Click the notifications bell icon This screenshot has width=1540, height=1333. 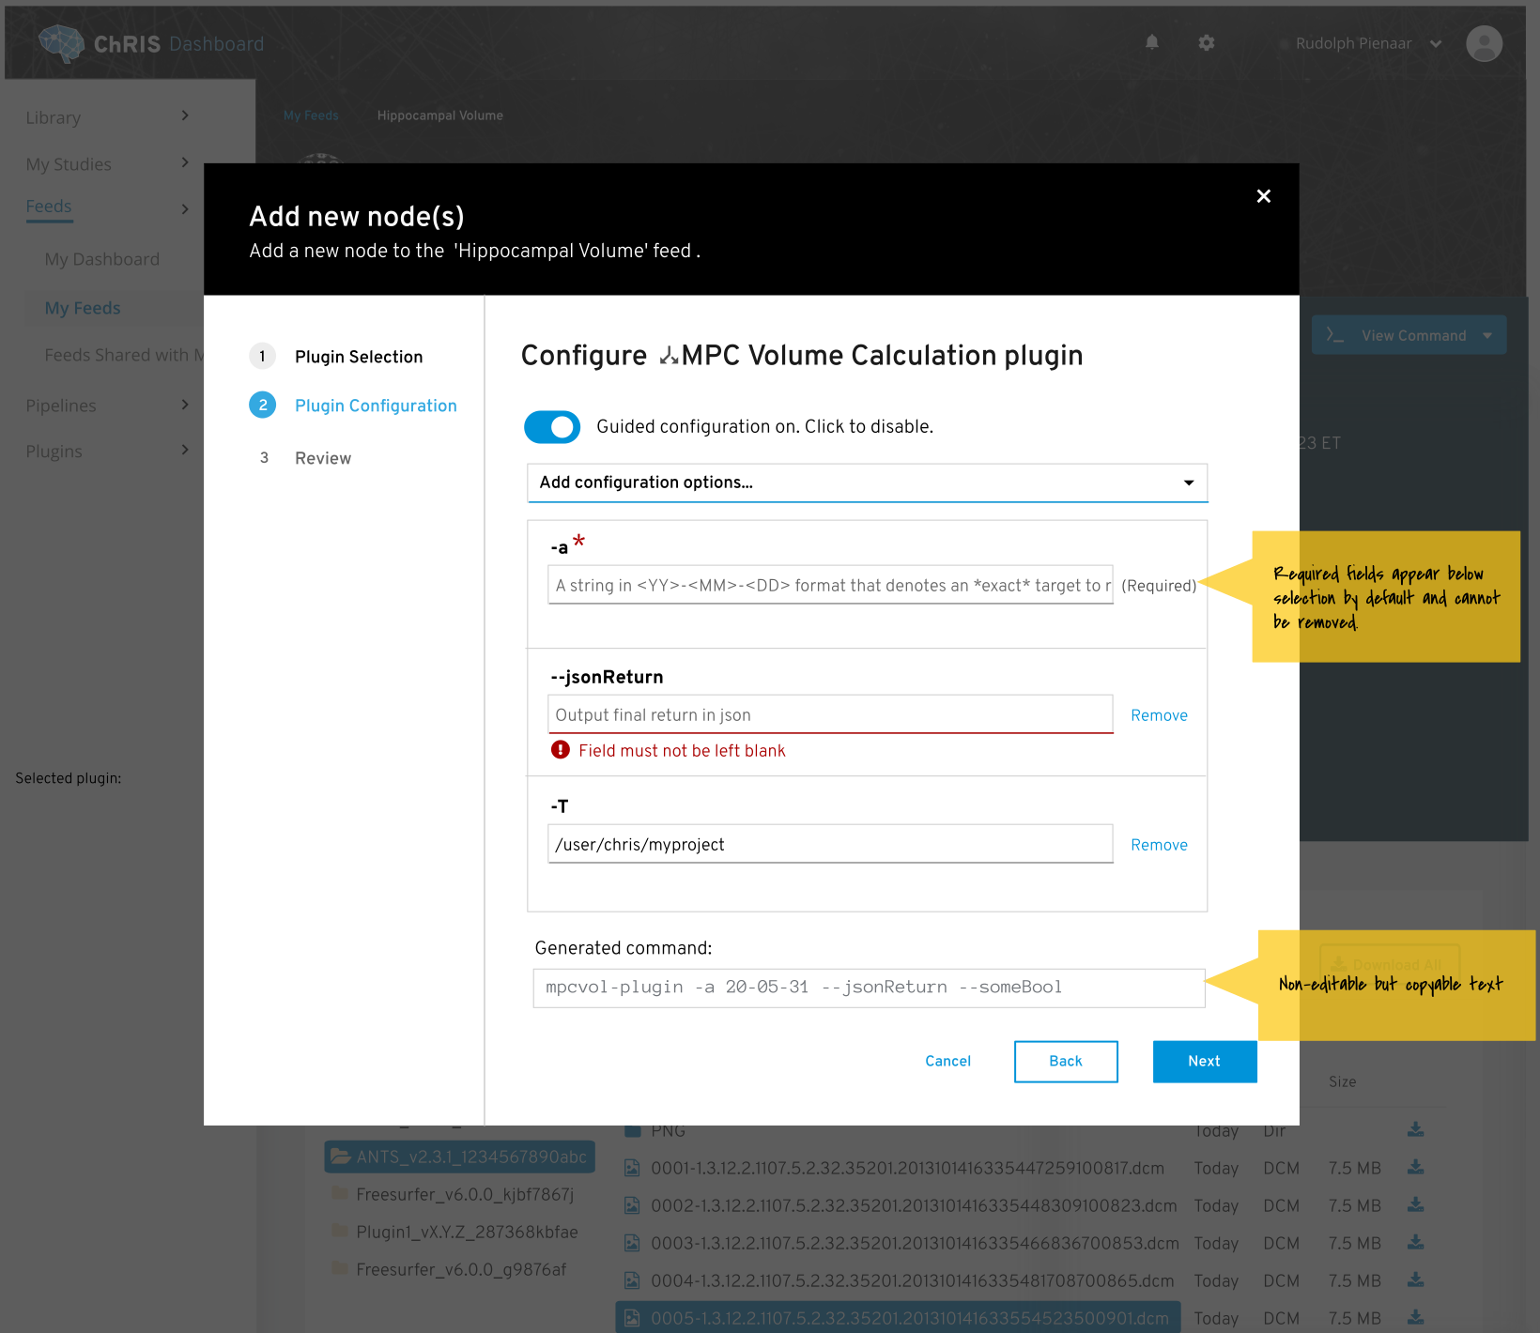pyautogui.click(x=1152, y=42)
